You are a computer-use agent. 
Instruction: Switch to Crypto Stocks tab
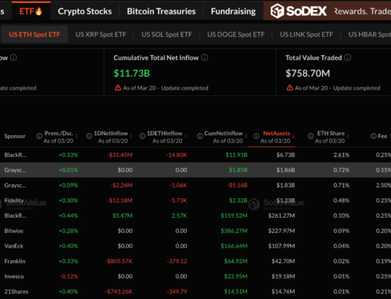[84, 11]
